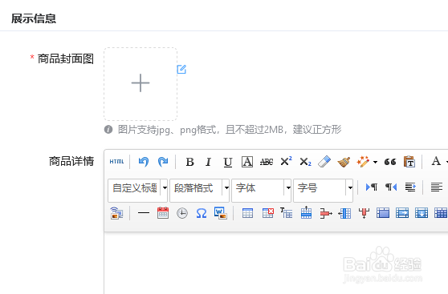Image resolution: width=448 pixels, height=294 pixels.
Task: Merge selected table cells icon
Action: click(x=383, y=213)
